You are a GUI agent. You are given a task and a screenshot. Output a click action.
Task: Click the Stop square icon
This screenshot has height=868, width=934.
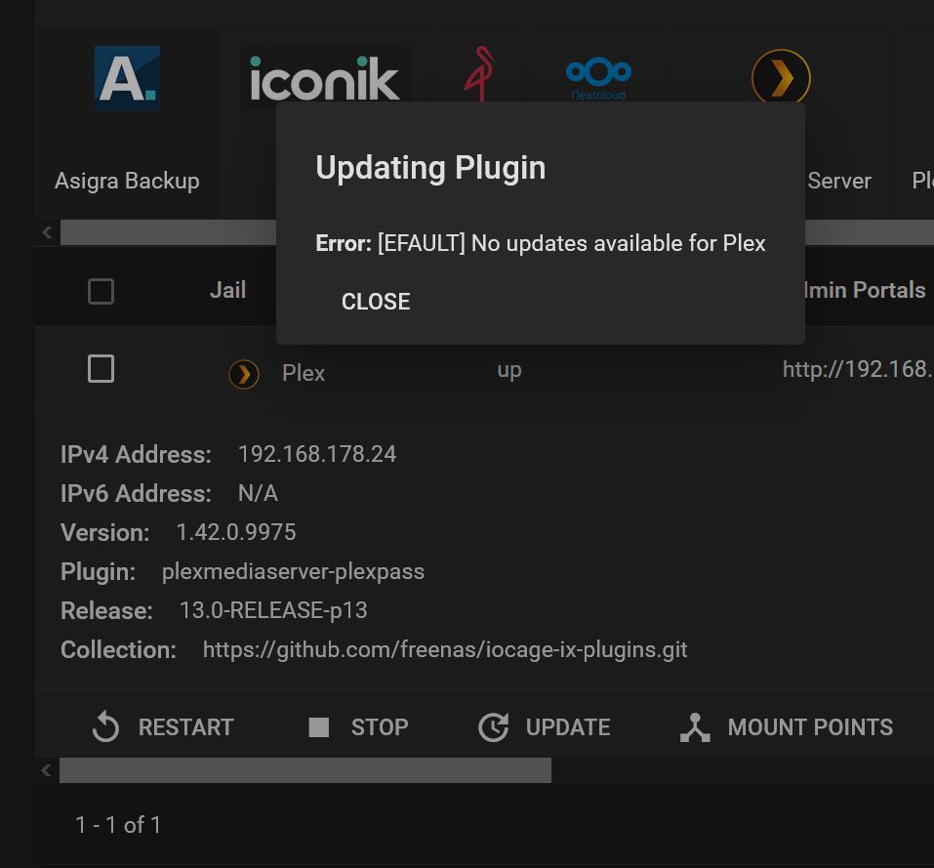pyautogui.click(x=319, y=727)
